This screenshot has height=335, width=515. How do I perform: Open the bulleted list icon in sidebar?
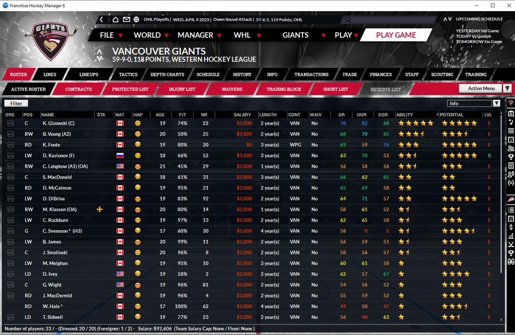coord(511,210)
